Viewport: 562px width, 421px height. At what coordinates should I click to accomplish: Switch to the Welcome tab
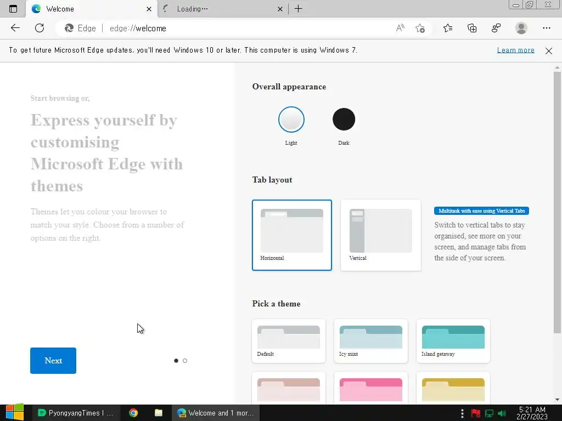coord(92,9)
